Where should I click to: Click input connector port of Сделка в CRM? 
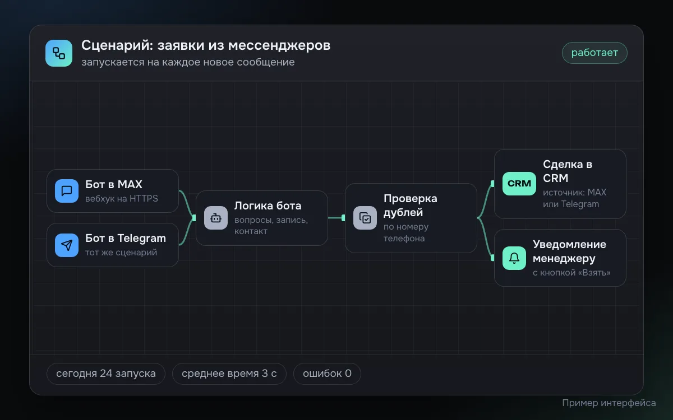[x=492, y=183]
